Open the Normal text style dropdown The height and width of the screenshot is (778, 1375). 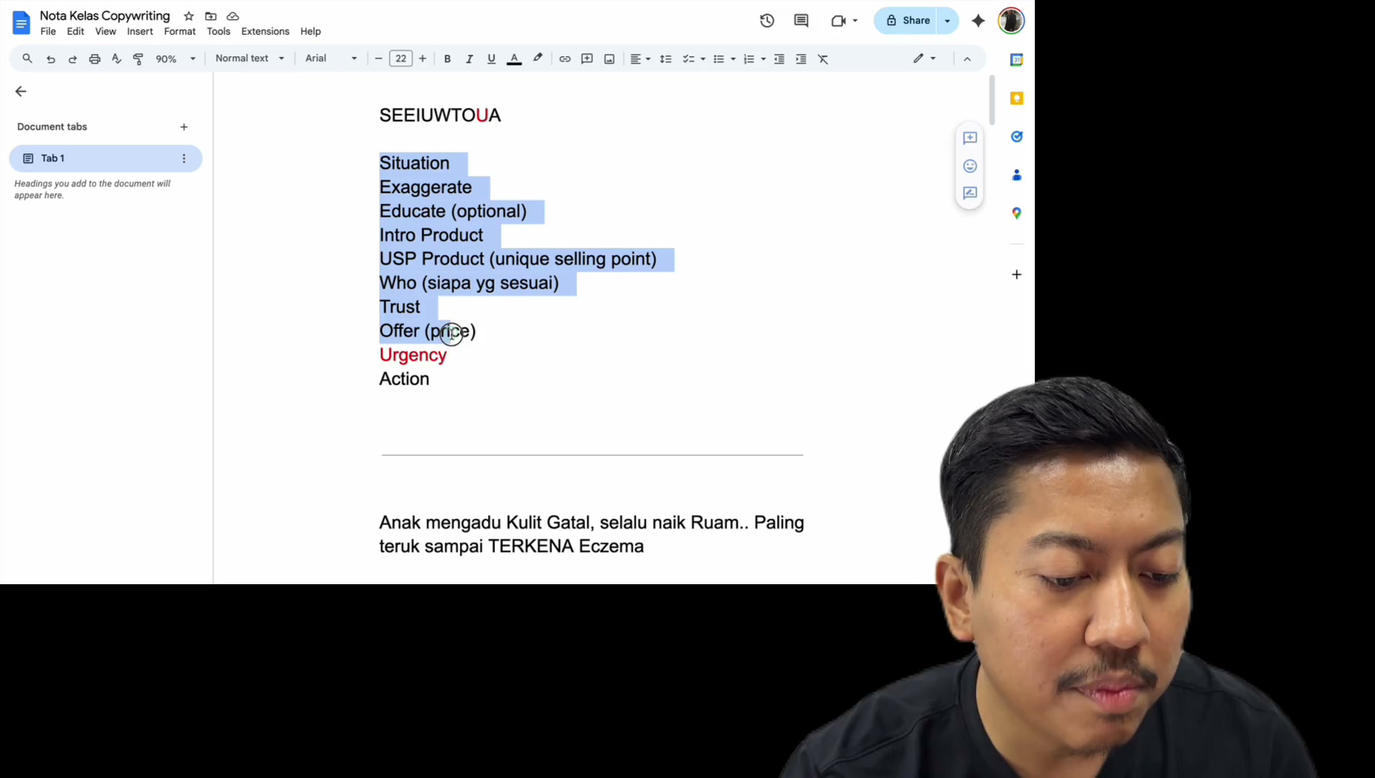[x=249, y=58]
